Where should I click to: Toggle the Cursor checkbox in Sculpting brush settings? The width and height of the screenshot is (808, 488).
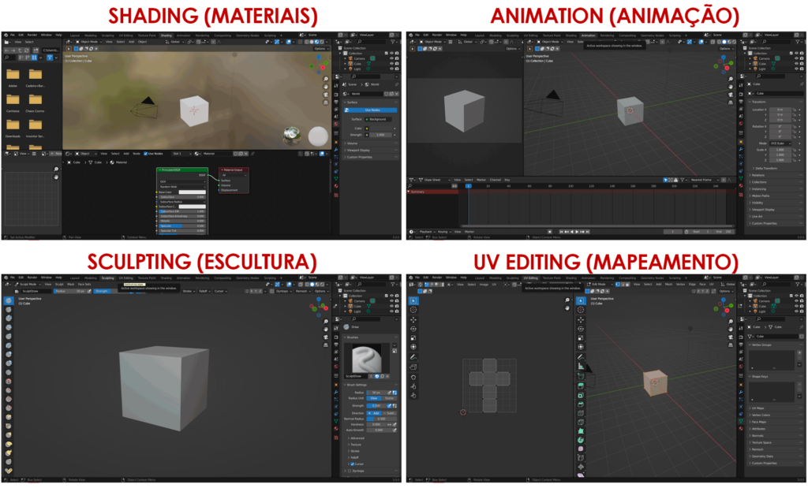point(353,464)
